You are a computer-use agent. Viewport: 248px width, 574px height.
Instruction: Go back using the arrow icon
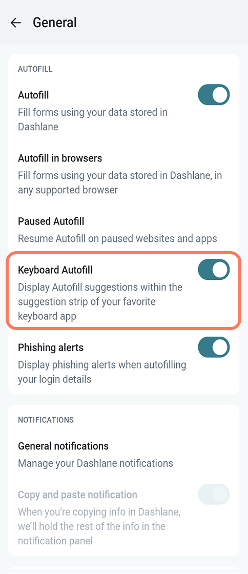coord(16,23)
